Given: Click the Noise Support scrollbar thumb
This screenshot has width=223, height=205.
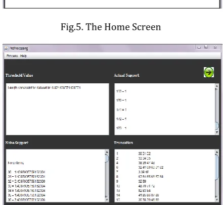Looking at the screenshot, I should click(x=107, y=159).
